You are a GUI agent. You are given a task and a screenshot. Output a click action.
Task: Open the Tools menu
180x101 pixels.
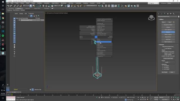[17, 3]
